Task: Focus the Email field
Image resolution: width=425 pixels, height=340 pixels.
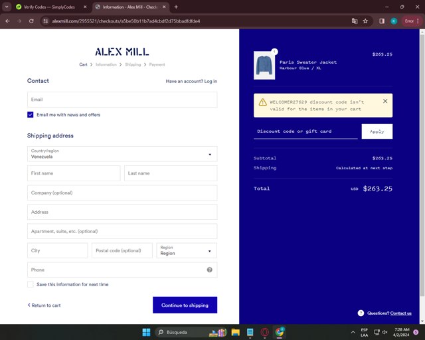Action: point(122,100)
